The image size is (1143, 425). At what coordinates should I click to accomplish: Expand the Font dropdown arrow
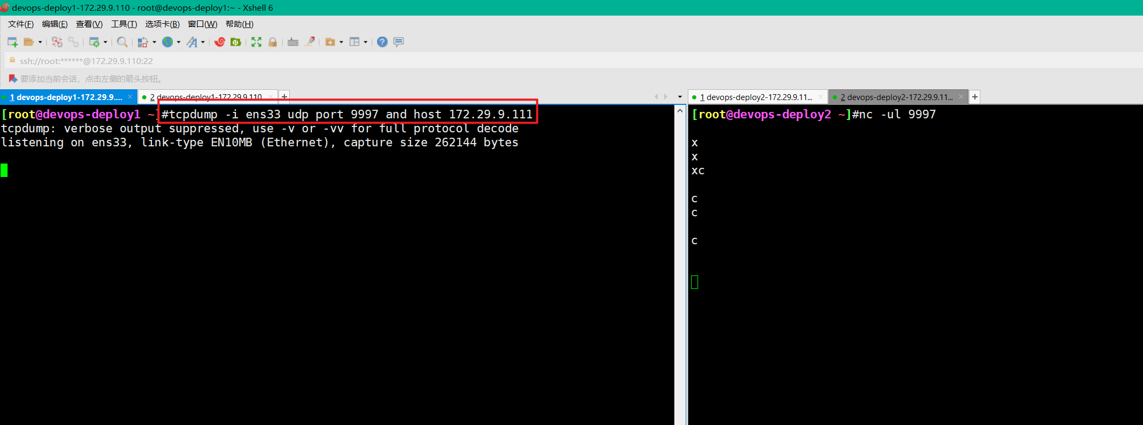203,42
